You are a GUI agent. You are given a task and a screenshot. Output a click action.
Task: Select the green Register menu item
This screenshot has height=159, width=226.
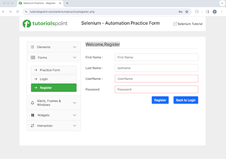tap(54, 88)
